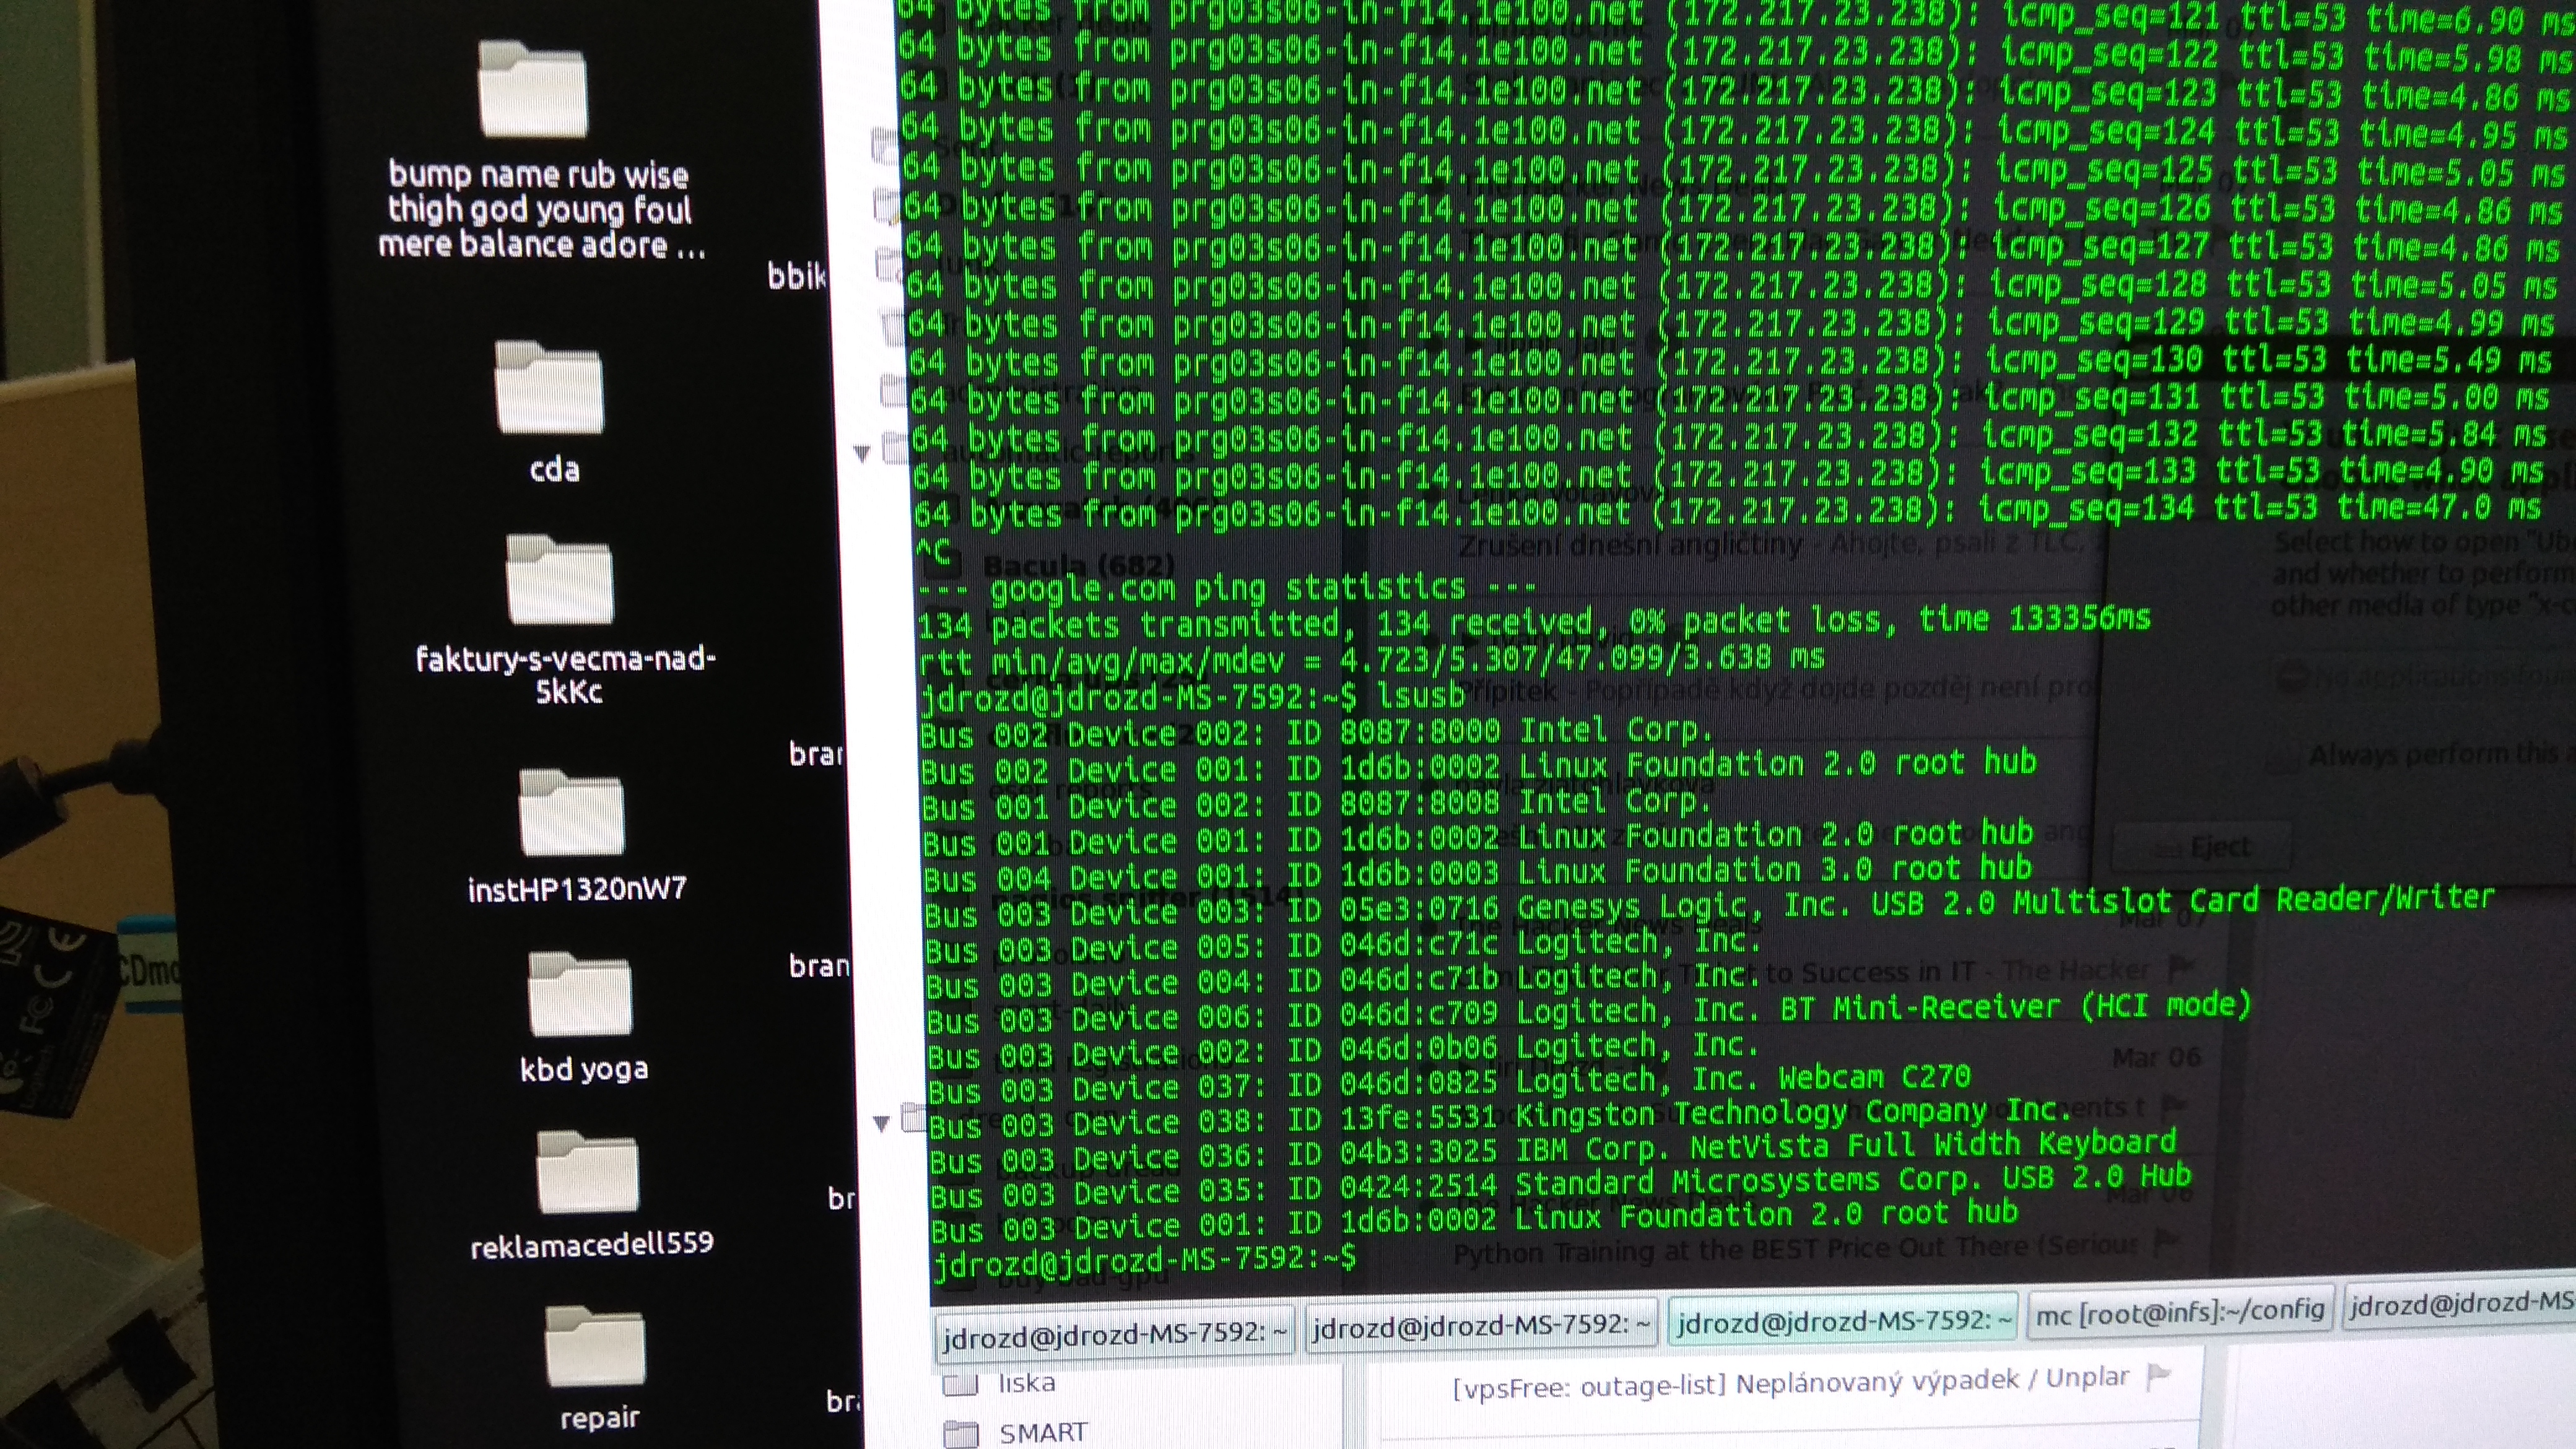Open the kbd yoga folder
2576x1449 pixels.
580,996
